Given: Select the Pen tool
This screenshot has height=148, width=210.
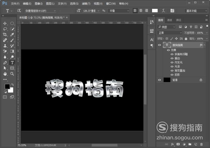Looking at the screenshot, I should [x=5, y=62].
